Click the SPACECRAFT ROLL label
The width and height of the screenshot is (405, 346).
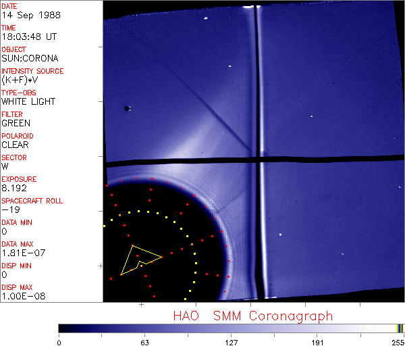[32, 201]
